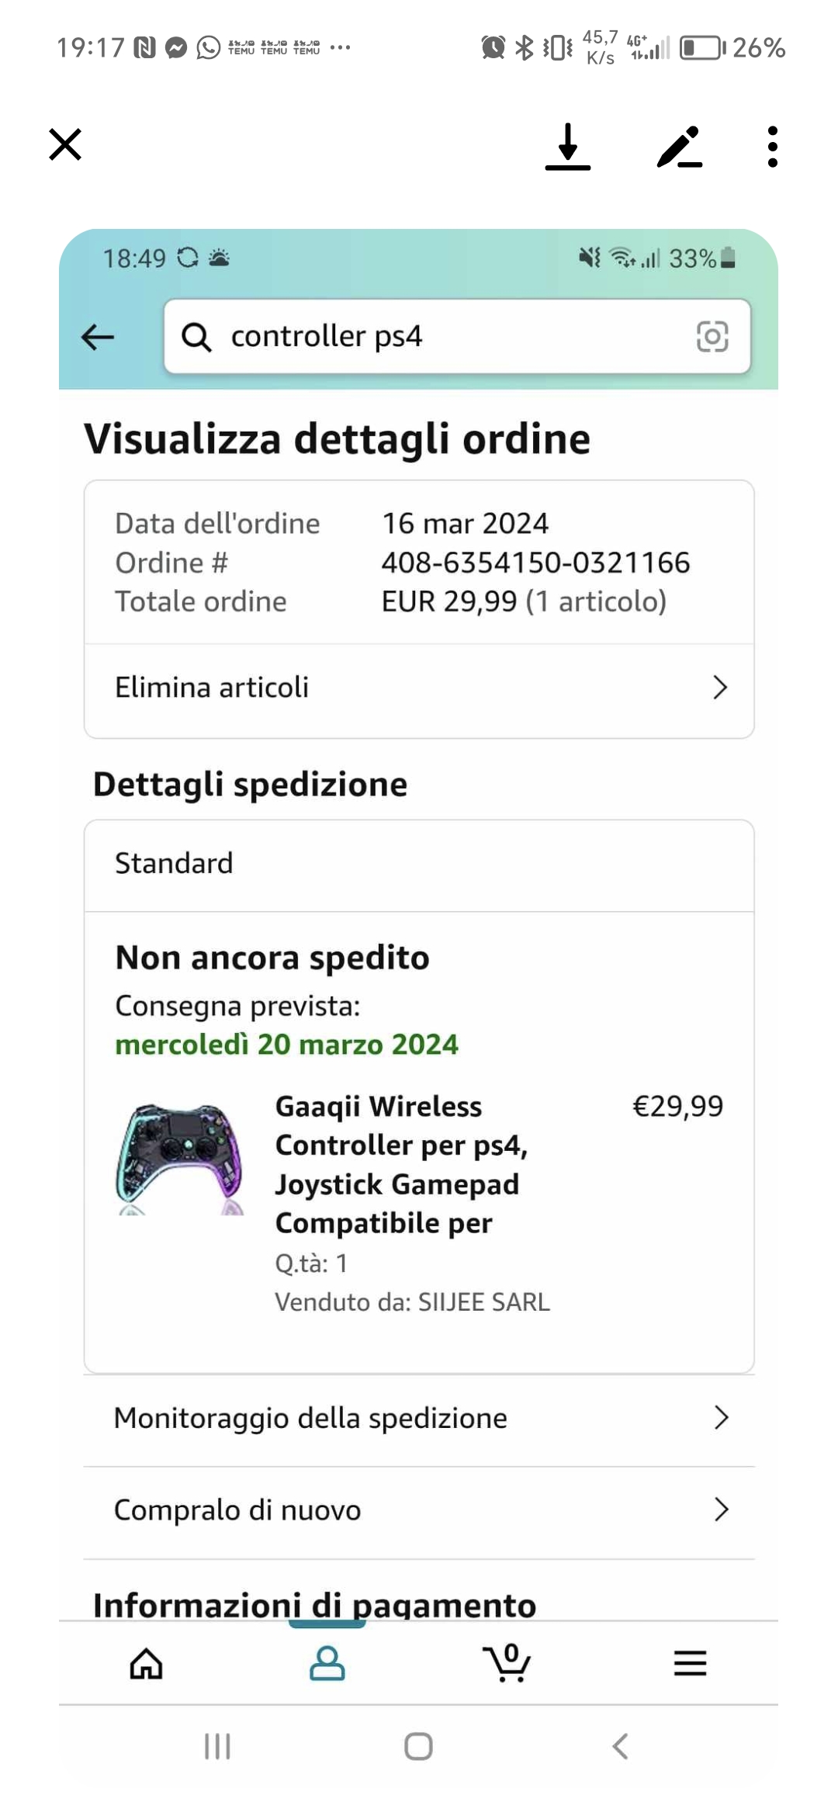Tap the download arrow icon

tap(568, 146)
